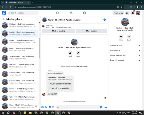Open the Facebook logo home link

click(x=4, y=13)
